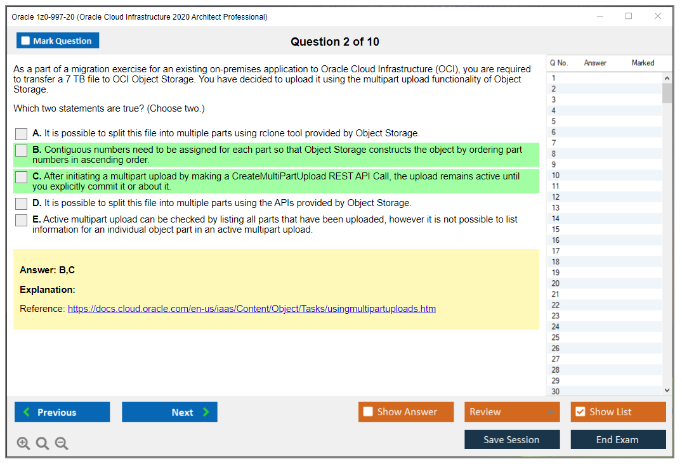Click the Answer column header
Screen dimensions: 682x466
[x=595, y=63]
